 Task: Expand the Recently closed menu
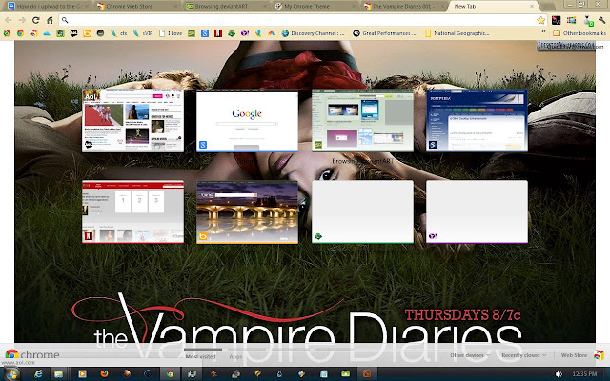point(523,355)
